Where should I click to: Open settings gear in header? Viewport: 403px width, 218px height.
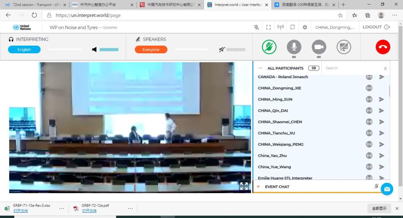305,27
